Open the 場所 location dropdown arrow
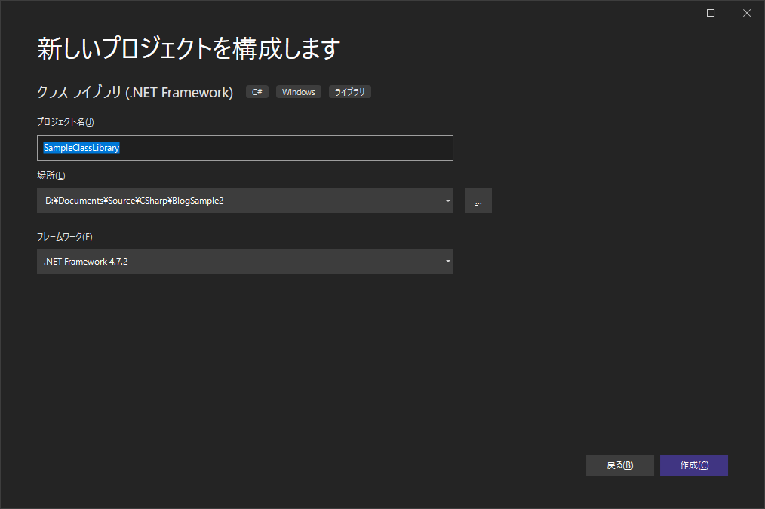Viewport: 765px width, 509px height. point(447,201)
